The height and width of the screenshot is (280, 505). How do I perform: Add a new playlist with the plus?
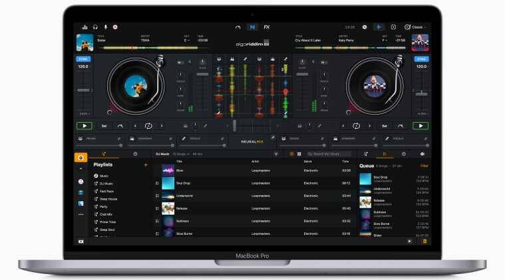(x=146, y=165)
